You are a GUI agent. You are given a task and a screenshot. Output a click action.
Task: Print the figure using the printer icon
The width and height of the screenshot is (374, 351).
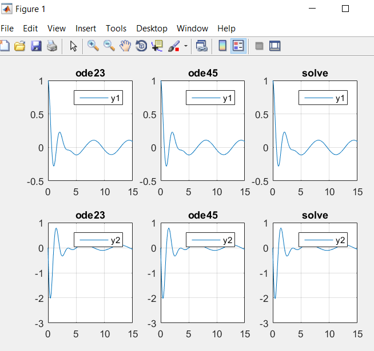[x=52, y=46]
